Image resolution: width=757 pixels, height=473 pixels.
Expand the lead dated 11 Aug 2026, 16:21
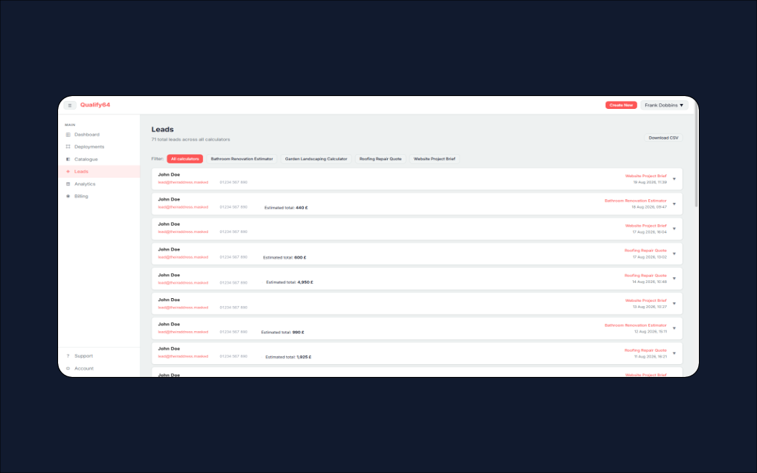click(674, 353)
